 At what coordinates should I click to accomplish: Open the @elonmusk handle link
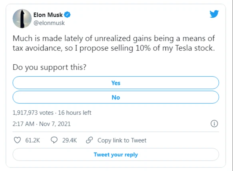49,23
